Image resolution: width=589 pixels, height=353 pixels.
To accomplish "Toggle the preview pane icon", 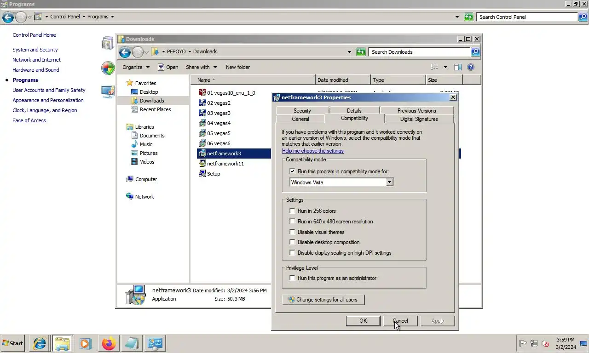I will pyautogui.click(x=458, y=67).
